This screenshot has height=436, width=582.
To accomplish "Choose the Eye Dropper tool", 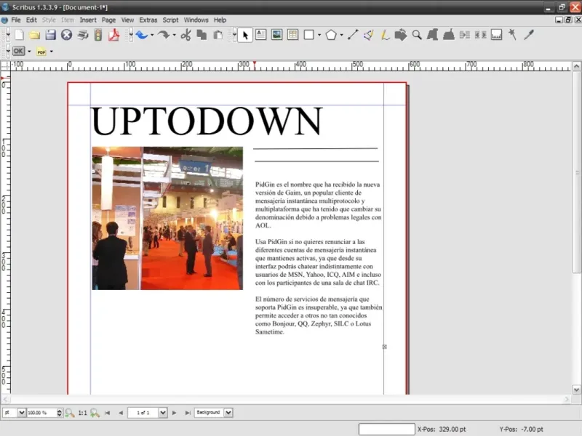I will coord(529,34).
